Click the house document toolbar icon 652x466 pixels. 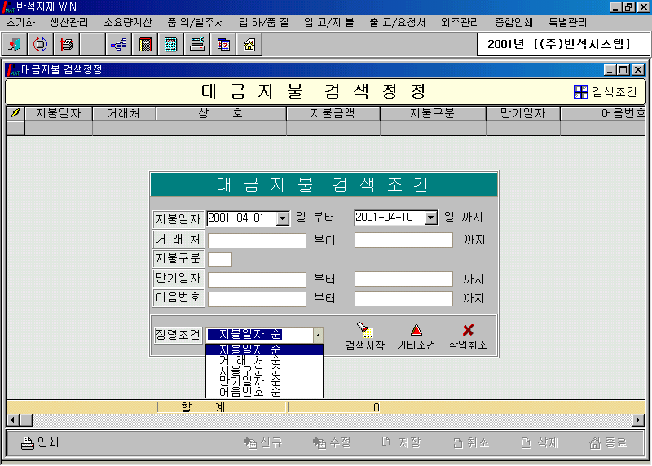coord(249,44)
